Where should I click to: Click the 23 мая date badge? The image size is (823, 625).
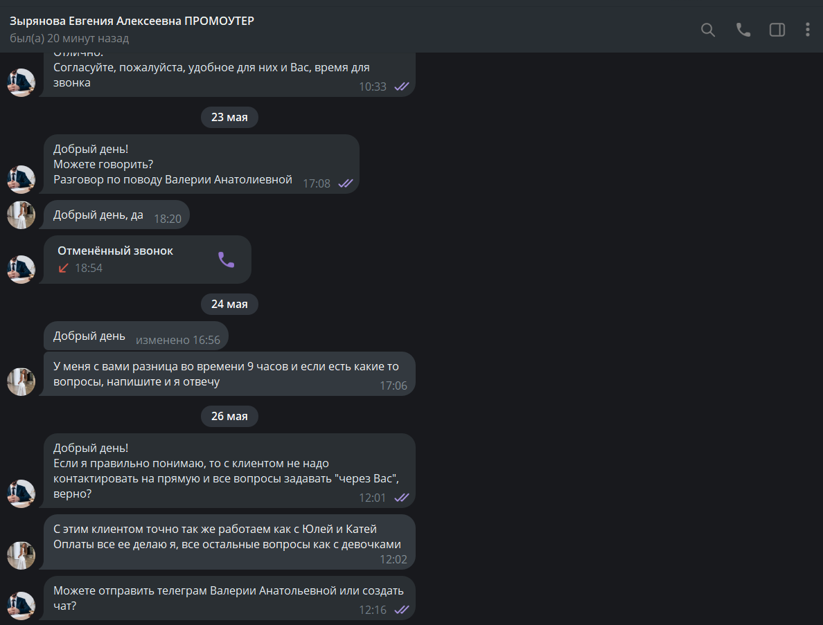click(x=229, y=118)
